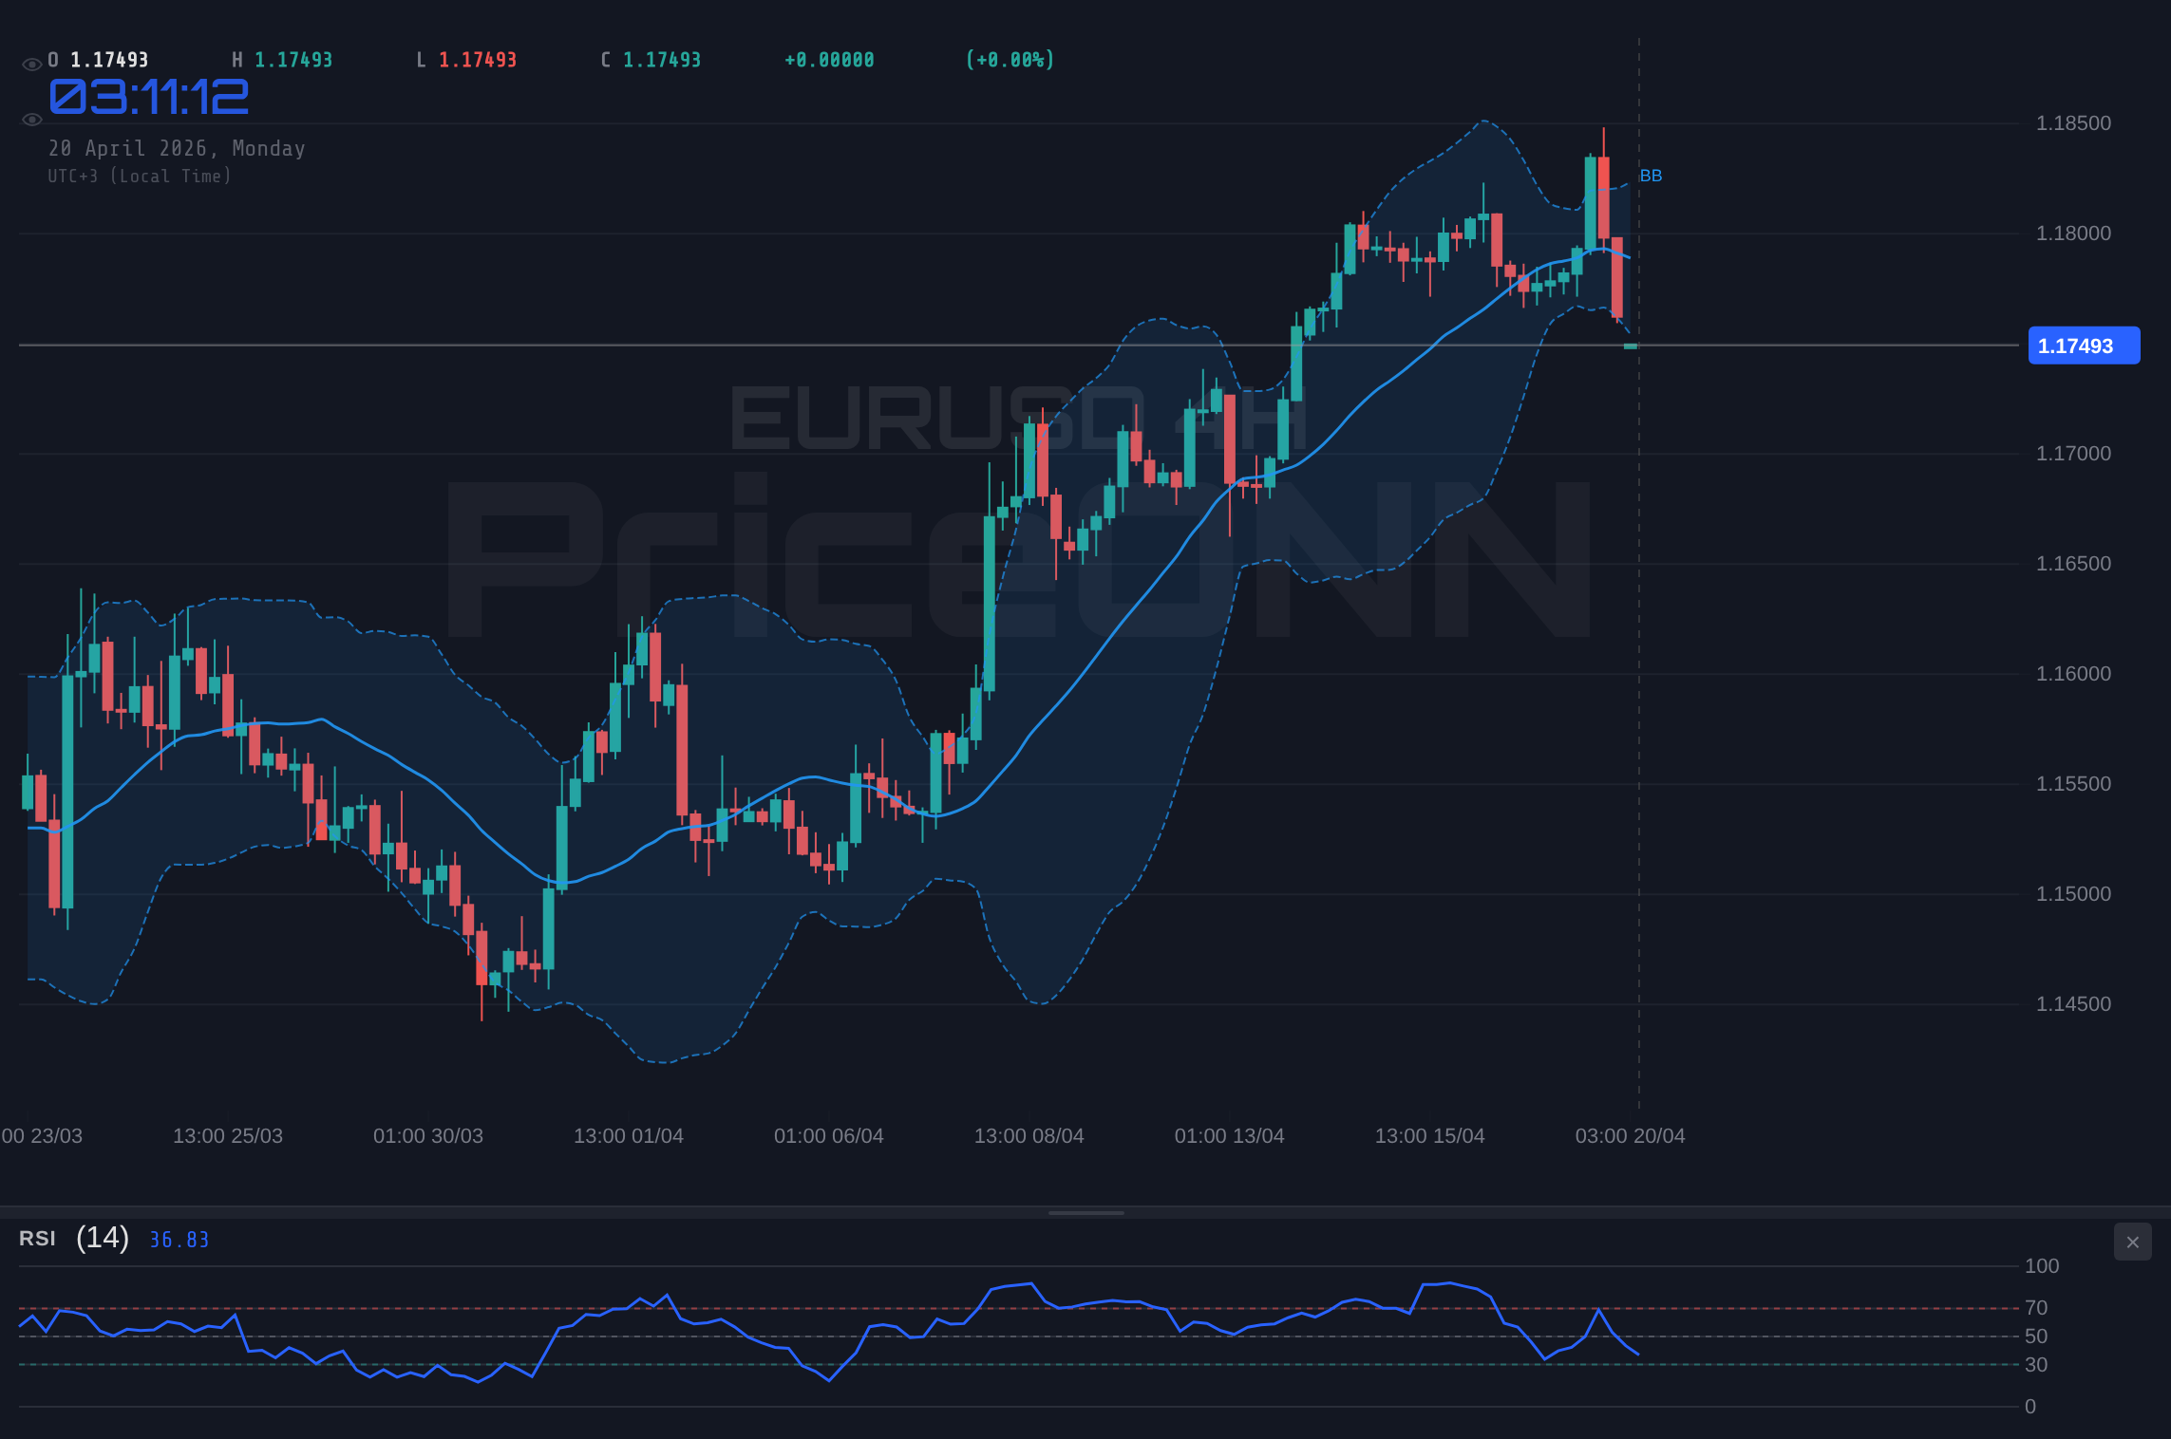Click the close price value after C

tap(662, 60)
